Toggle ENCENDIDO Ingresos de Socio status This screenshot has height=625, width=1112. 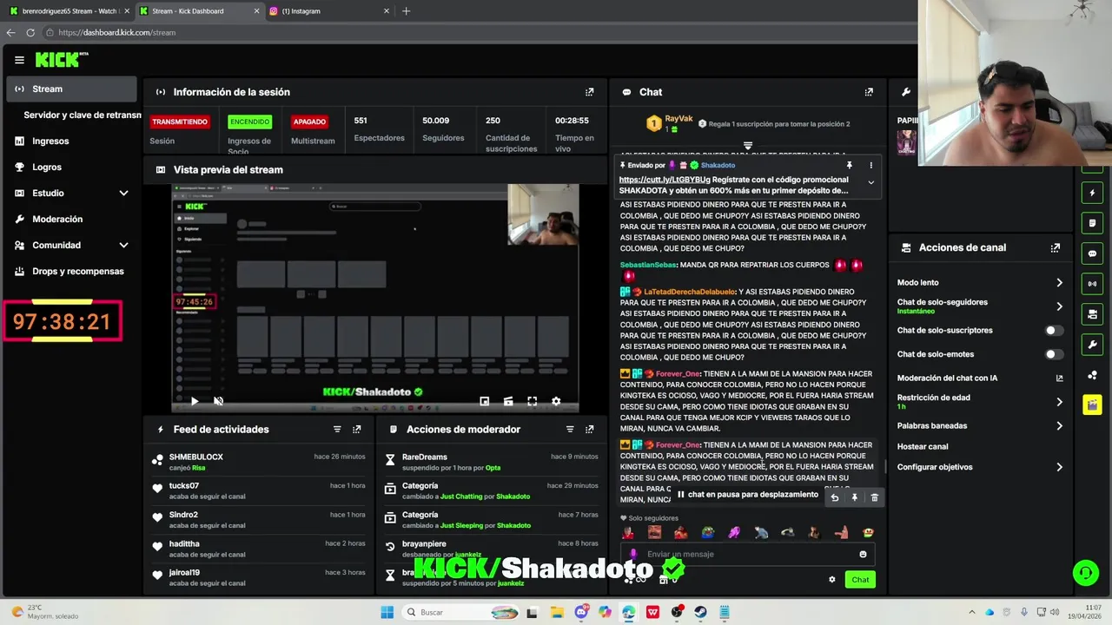249,122
